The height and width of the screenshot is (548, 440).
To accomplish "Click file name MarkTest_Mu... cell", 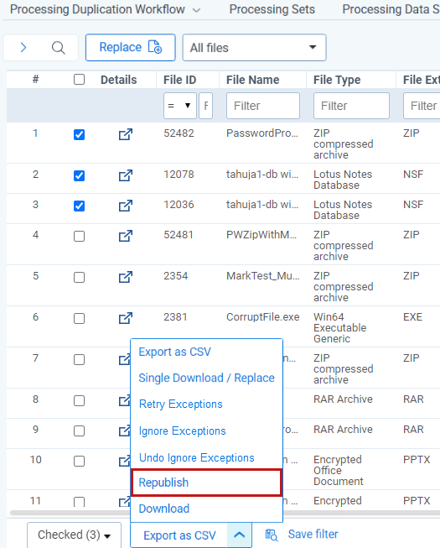I will pyautogui.click(x=263, y=276).
